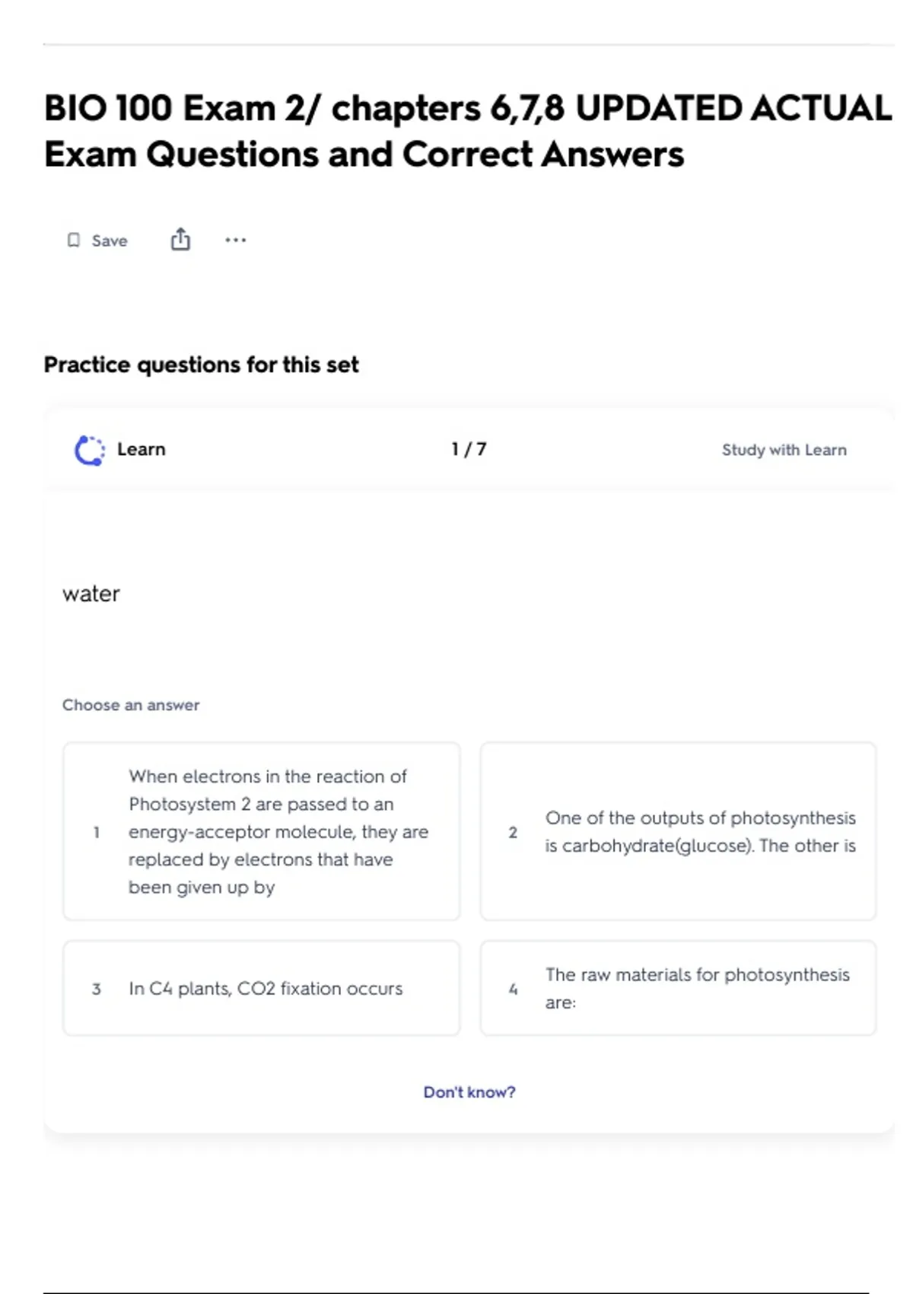Click the number 4 answer badge

(513, 989)
